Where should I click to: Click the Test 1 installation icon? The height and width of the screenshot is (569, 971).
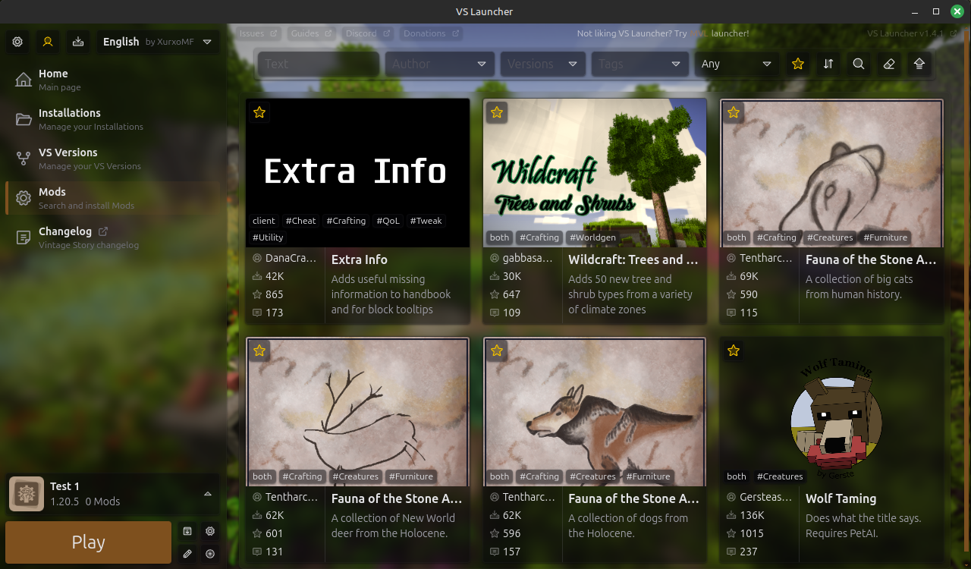click(27, 494)
